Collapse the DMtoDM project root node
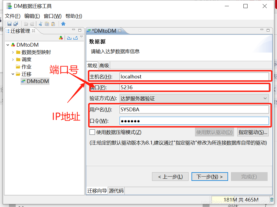This screenshot has width=277, height=207. pos(8,45)
